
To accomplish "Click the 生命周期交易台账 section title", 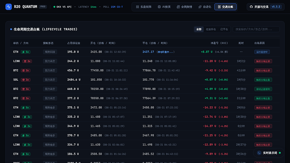I will [45, 29].
